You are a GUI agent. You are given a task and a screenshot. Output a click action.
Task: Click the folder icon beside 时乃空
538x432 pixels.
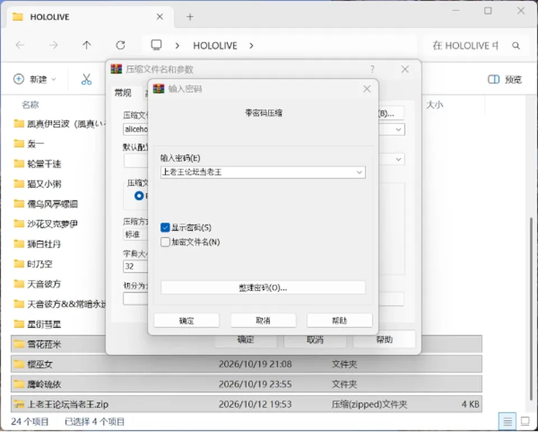(19, 264)
